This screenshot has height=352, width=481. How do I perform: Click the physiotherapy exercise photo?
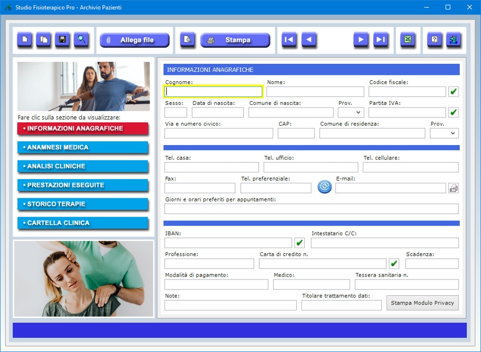pyautogui.click(x=83, y=86)
